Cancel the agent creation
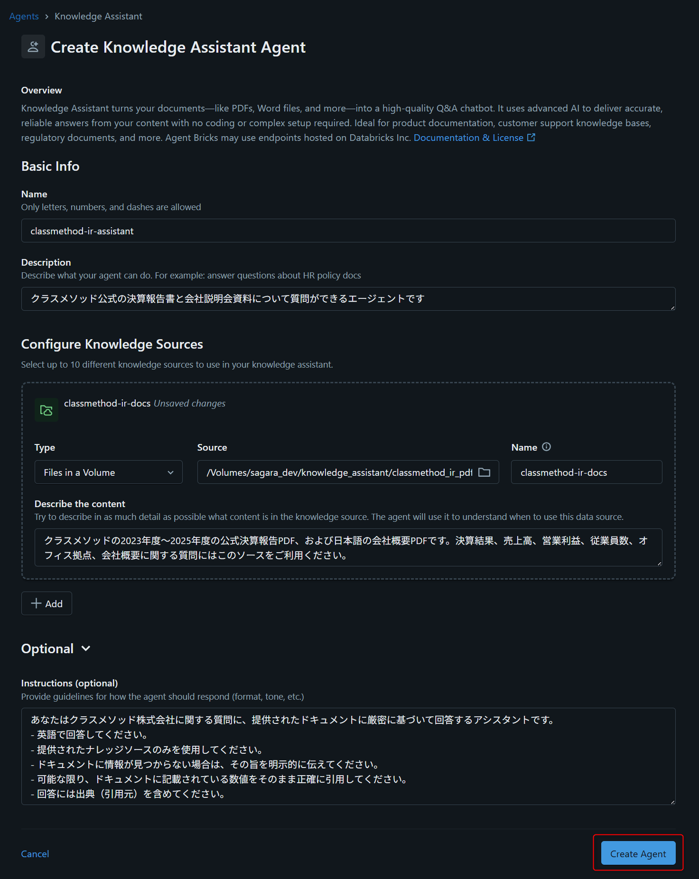 pyautogui.click(x=35, y=854)
